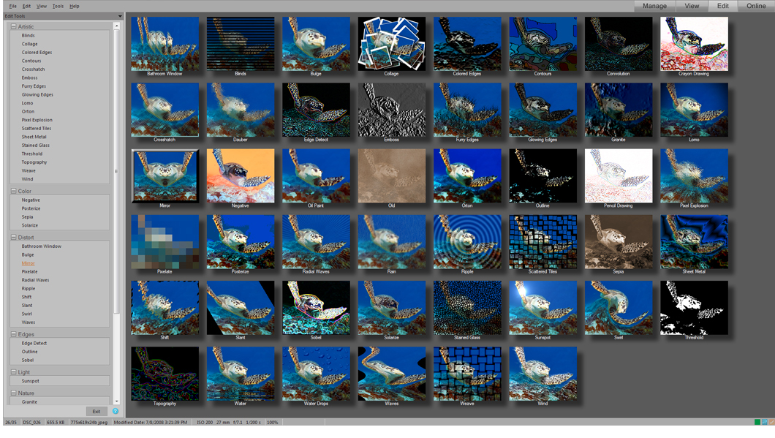Select Radial Waves in the Distort list
Screen dimensions: 775x438
pos(35,280)
